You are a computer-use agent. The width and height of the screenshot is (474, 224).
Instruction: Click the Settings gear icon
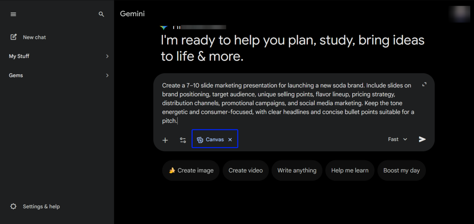(13, 206)
